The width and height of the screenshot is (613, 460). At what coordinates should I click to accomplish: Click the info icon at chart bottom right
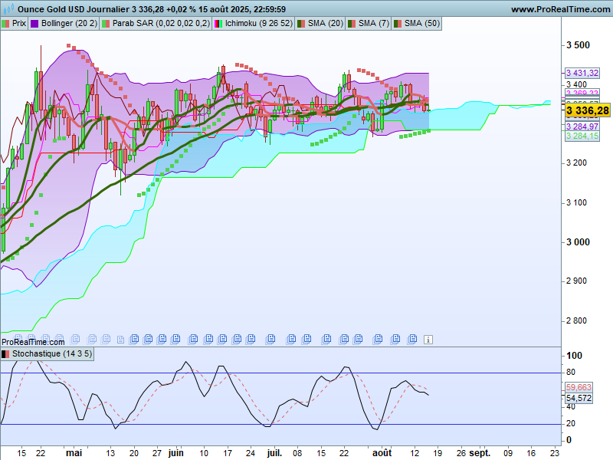pos(428,339)
